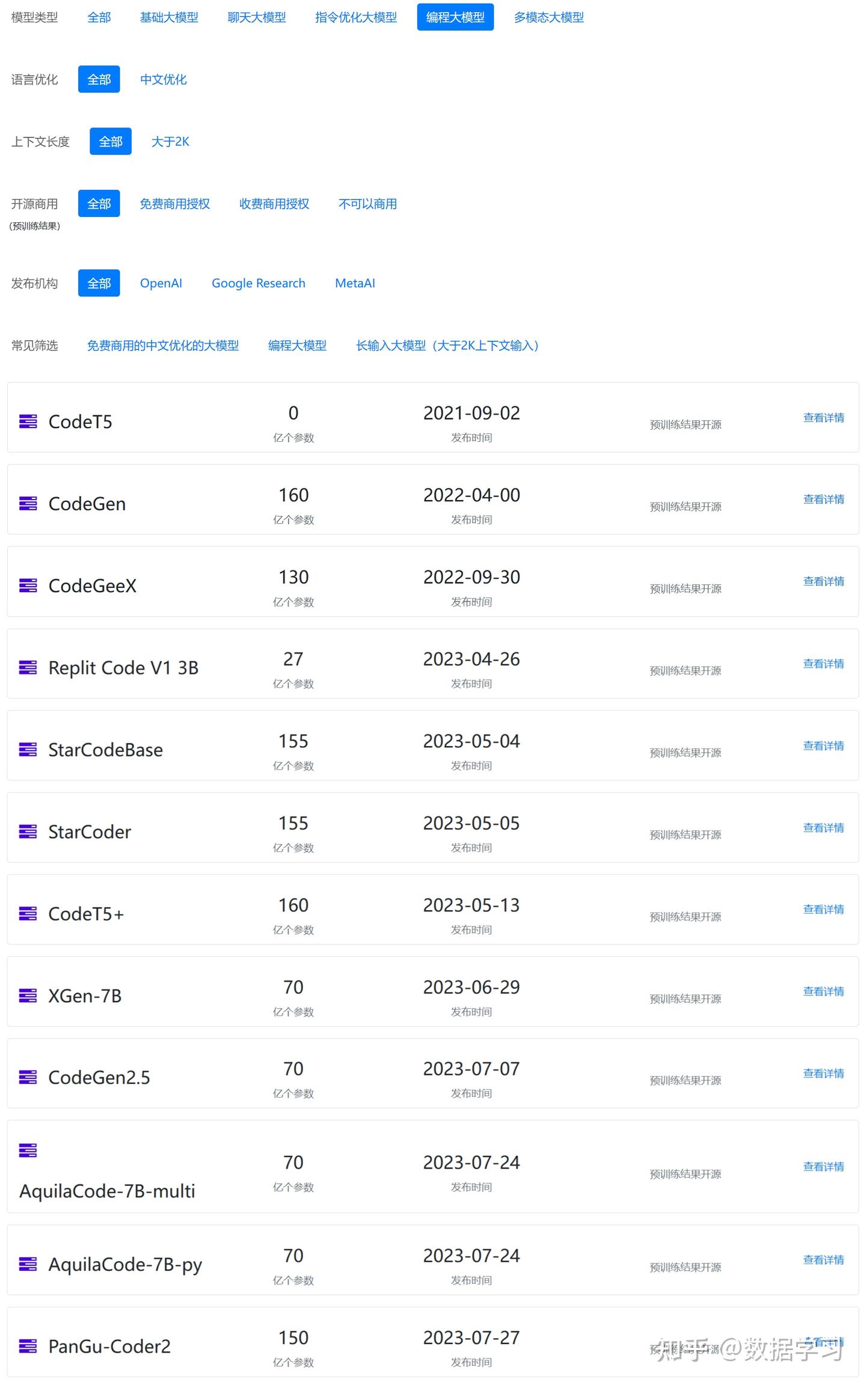Click the icon next to StarCodeBase
The height and width of the screenshot is (1385, 866).
point(28,750)
